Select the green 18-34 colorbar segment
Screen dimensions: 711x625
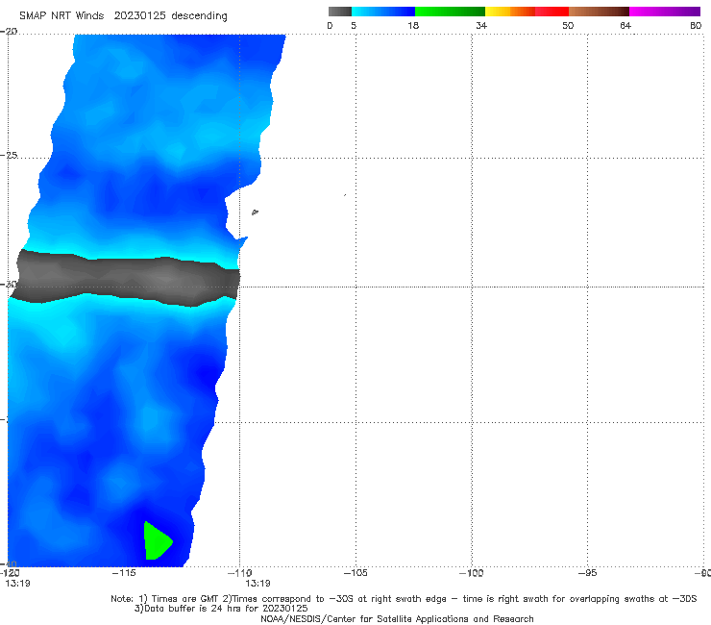pyautogui.click(x=450, y=12)
